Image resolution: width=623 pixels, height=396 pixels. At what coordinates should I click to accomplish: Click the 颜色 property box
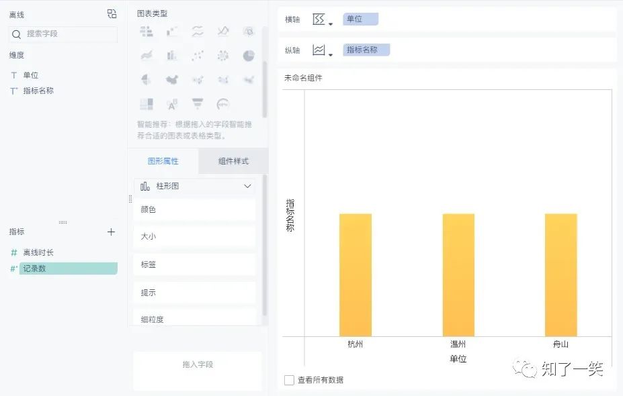coord(194,209)
